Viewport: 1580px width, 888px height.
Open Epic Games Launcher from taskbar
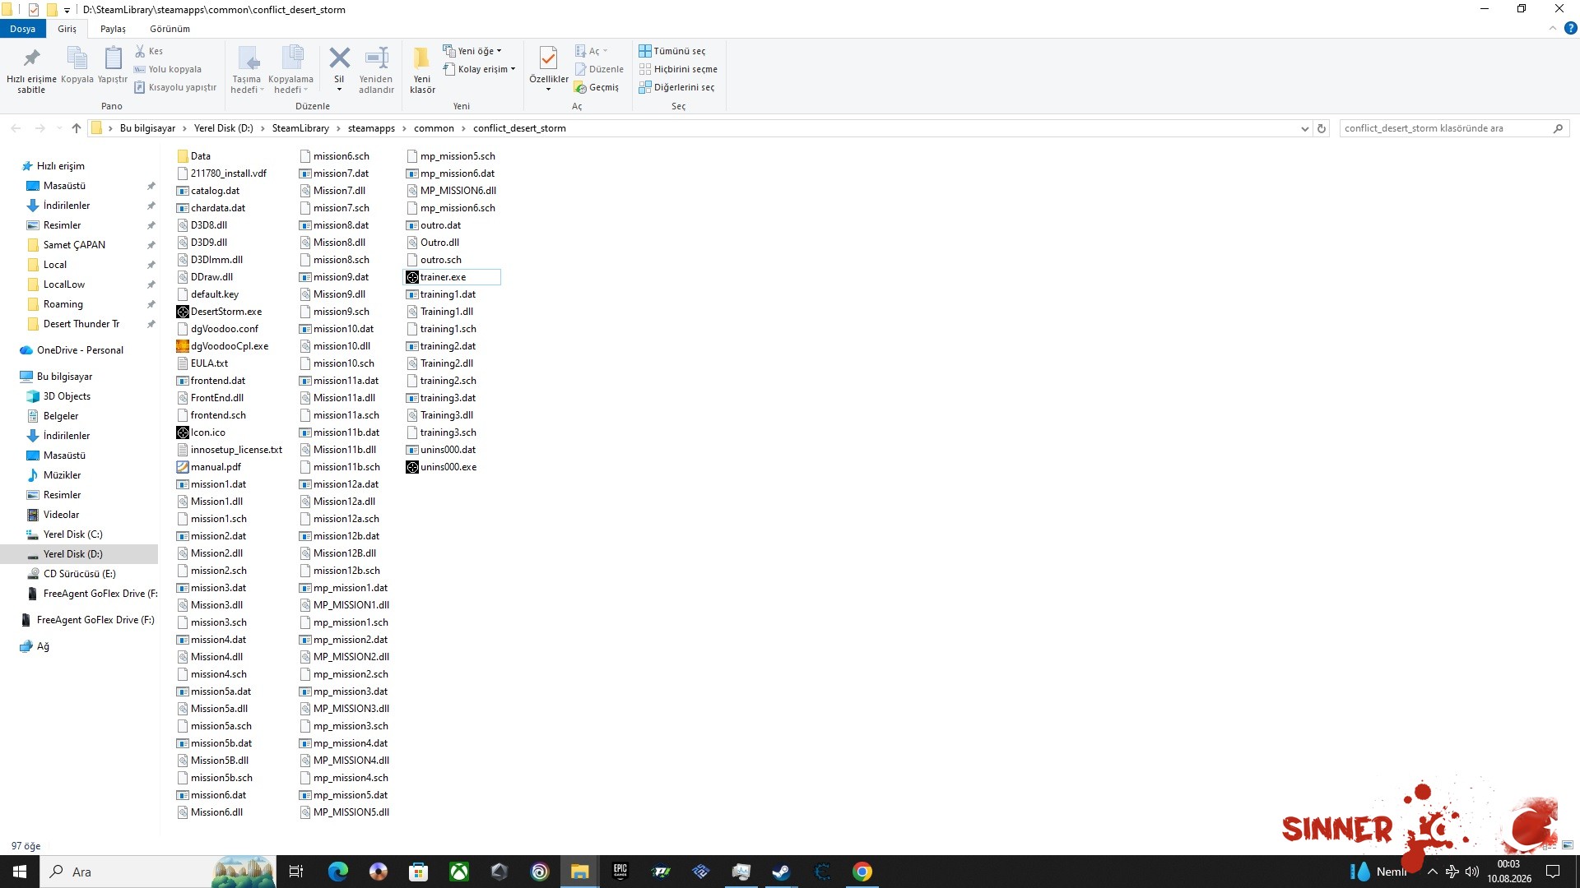pos(620,872)
